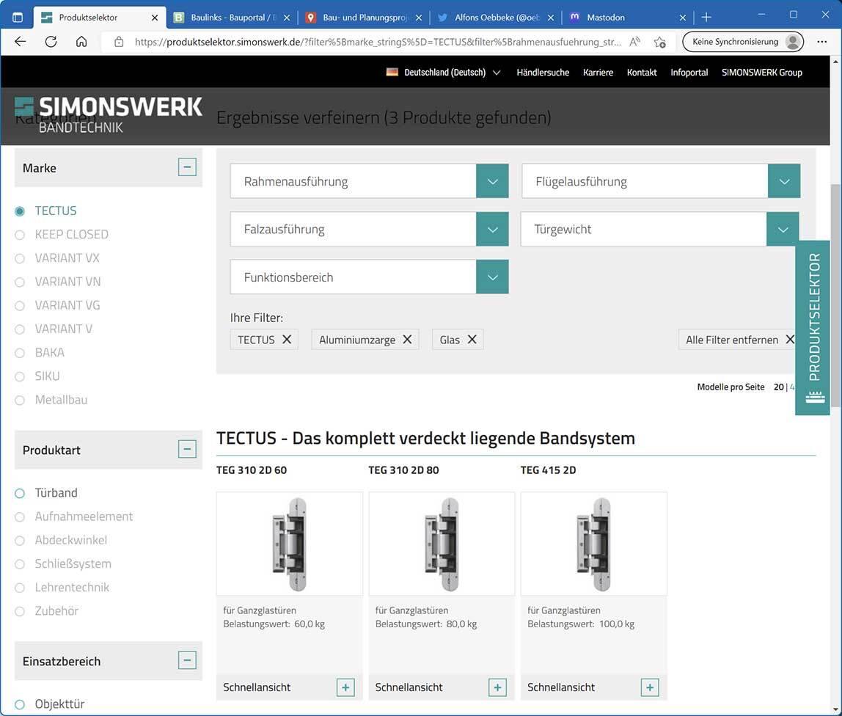The height and width of the screenshot is (716, 842).
Task: Open quick view for TEG 310 2D 60
Action: coord(345,687)
